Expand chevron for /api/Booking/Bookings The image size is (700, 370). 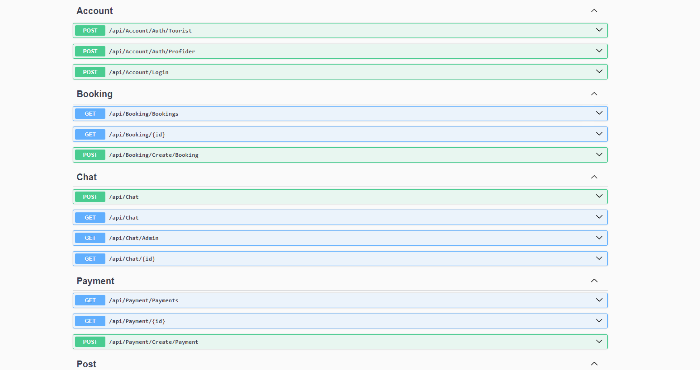[x=599, y=113]
